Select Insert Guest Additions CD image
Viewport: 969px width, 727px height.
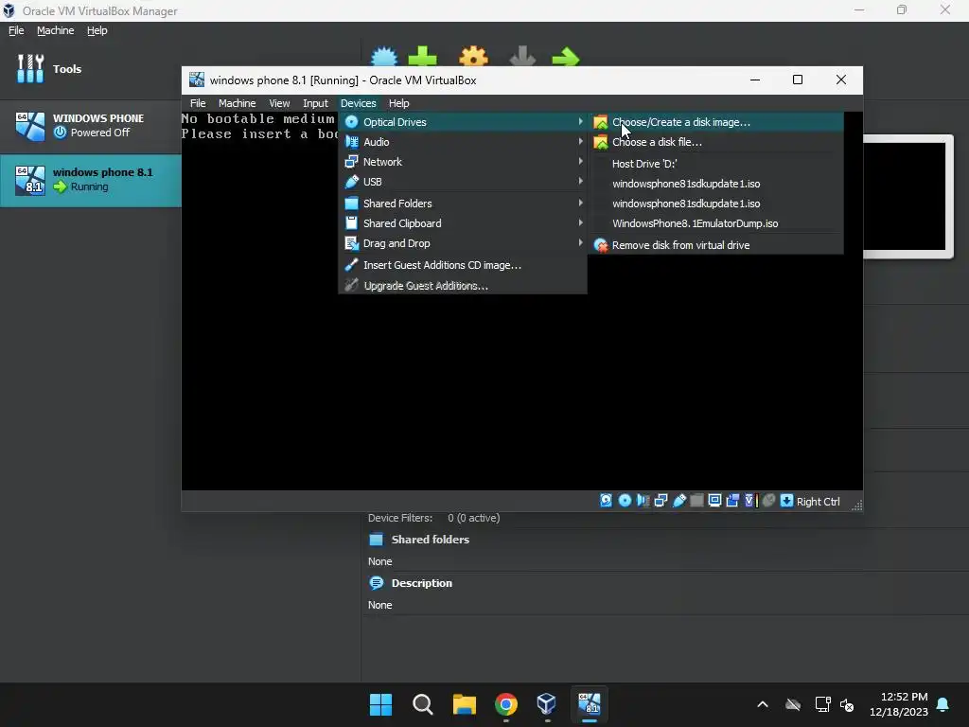point(462,265)
